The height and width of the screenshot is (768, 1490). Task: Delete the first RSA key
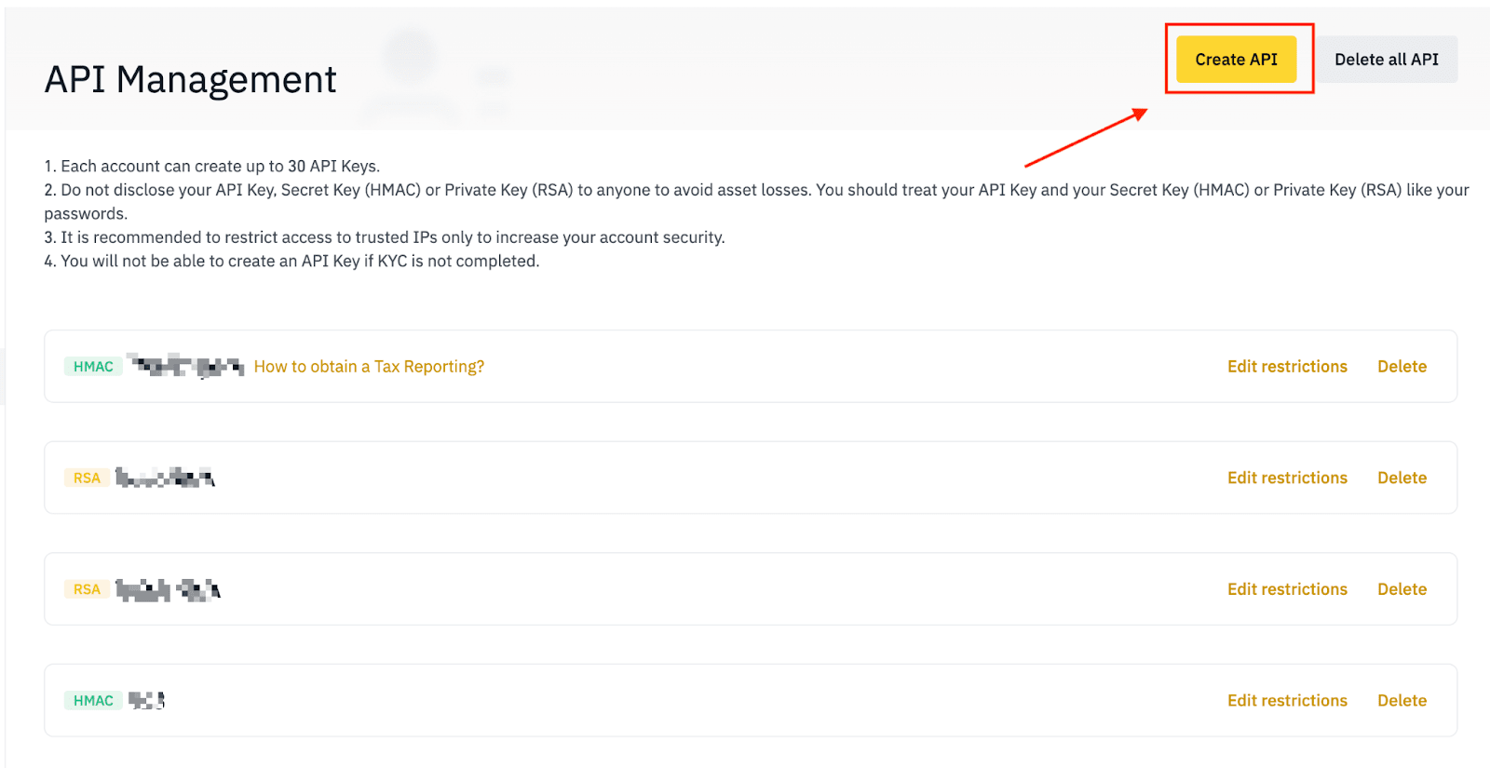tap(1402, 478)
